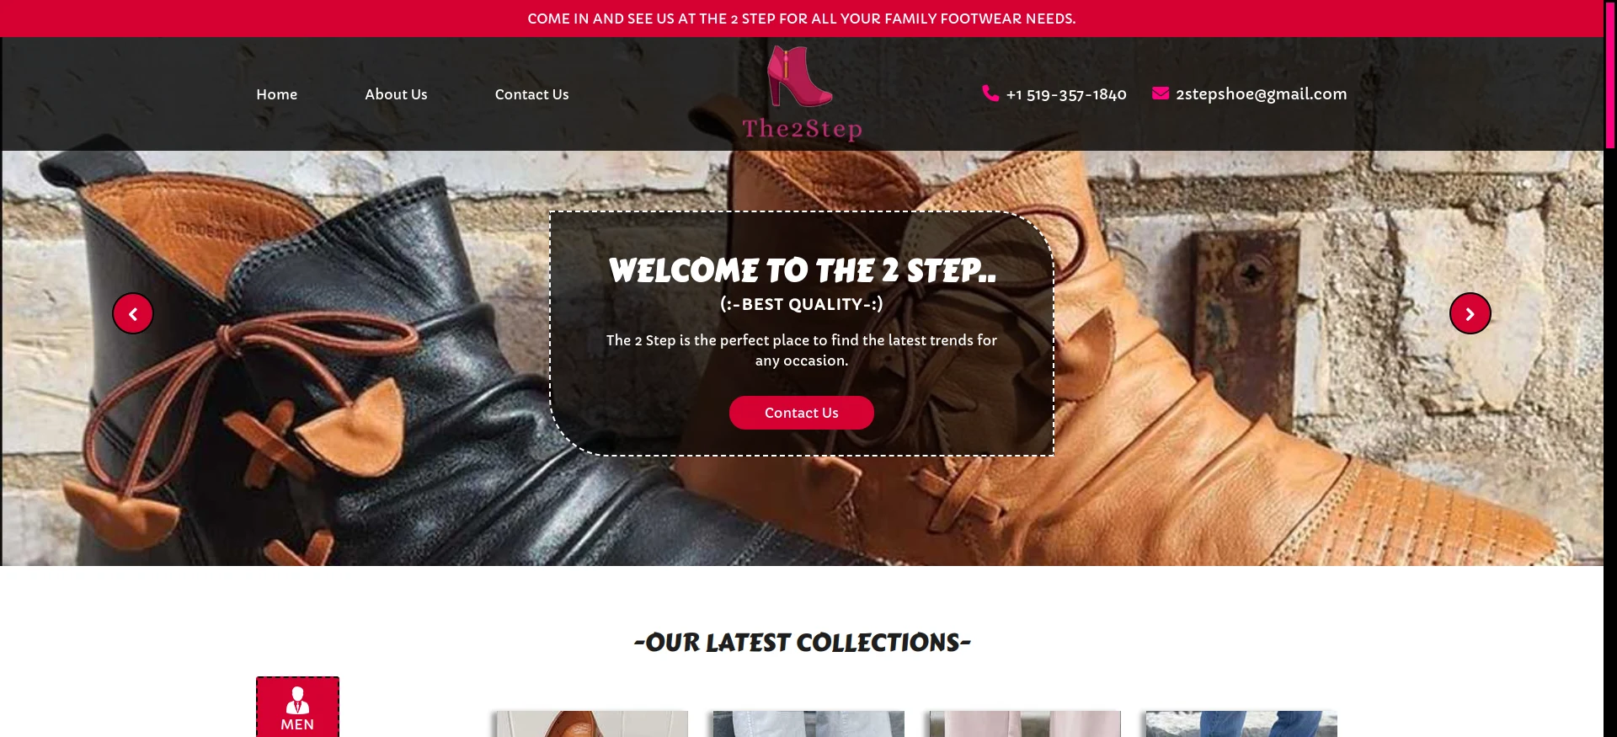The image size is (1617, 737).
Task: Open the blue jeans product thumbnail
Action: pyautogui.click(x=1241, y=724)
